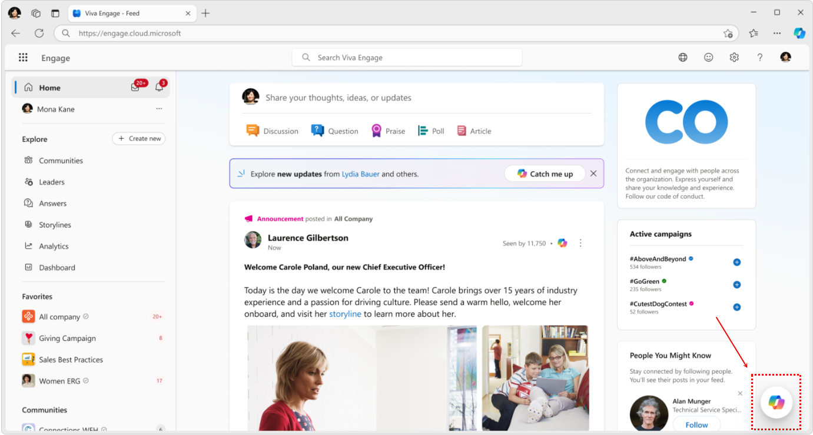813x435 pixels.
Task: Open the notifications bell icon
Action: 159,88
